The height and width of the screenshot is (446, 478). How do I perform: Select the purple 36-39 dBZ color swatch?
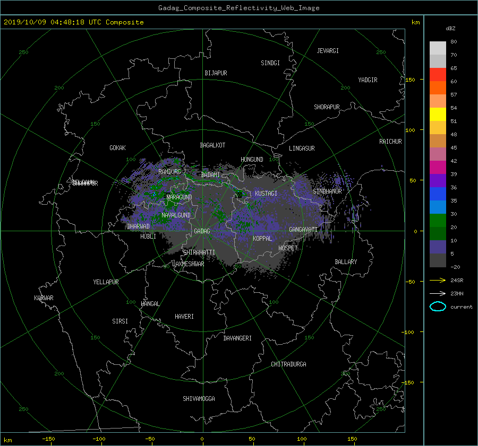(x=438, y=180)
